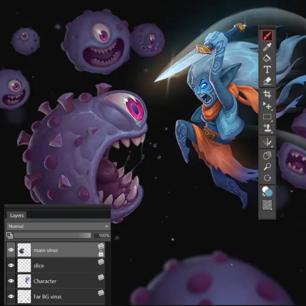
Task: Toggle the lock on main virus layer
Action: 101,253
